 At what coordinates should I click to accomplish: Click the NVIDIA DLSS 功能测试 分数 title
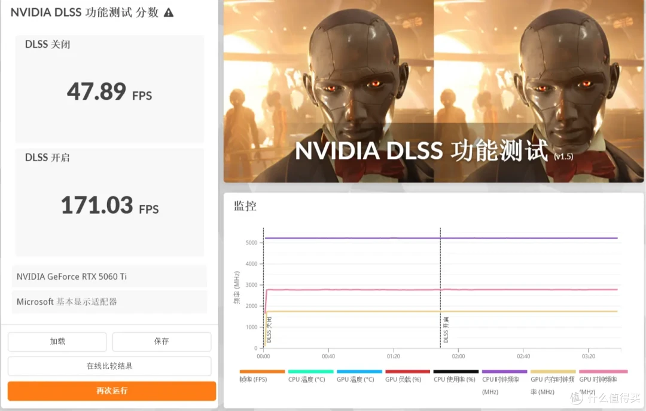pos(84,13)
